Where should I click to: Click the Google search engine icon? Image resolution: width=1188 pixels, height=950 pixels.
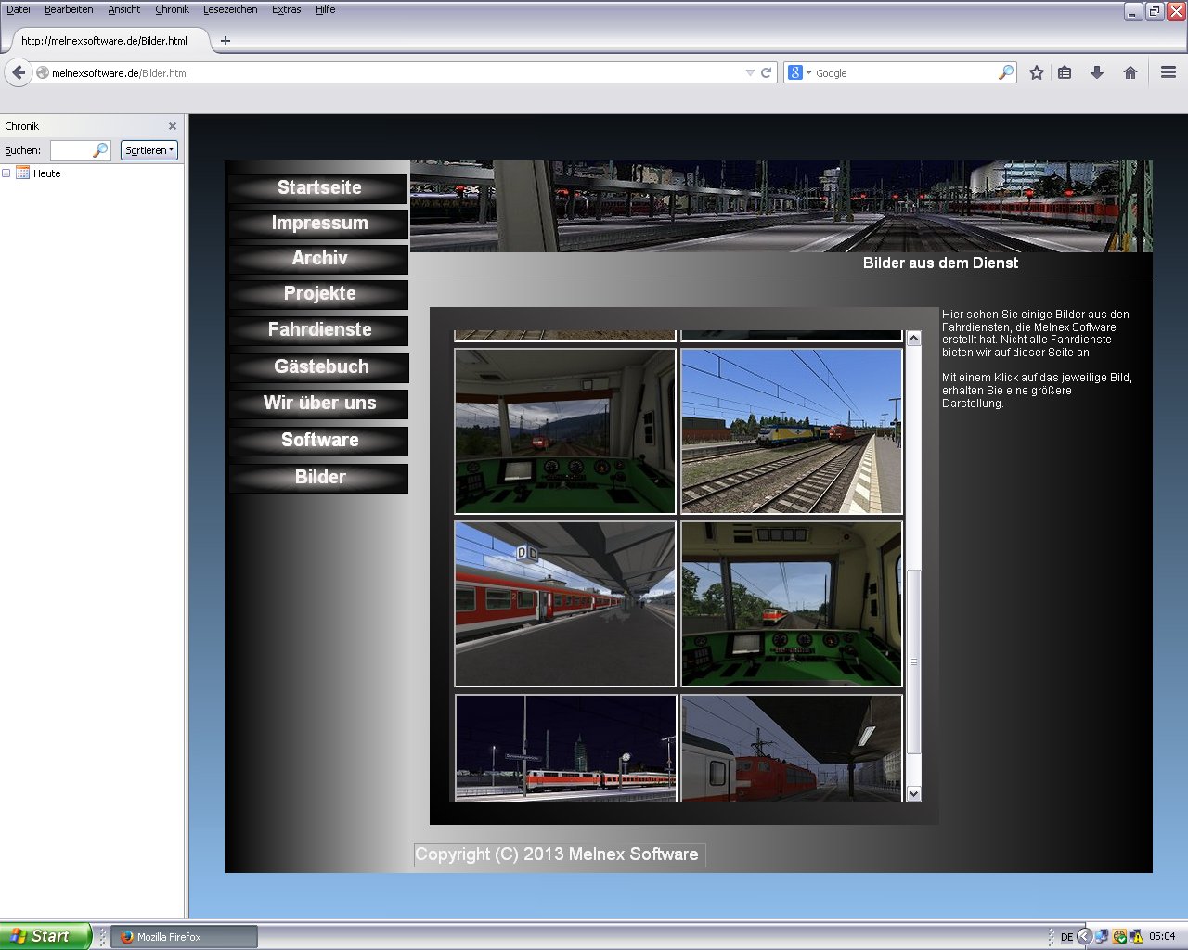(x=794, y=72)
